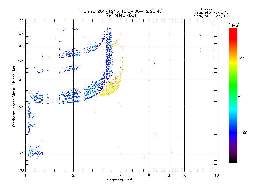255x191 pixels.
Task: Click the x-axis label '8'
Action: (169, 175)
